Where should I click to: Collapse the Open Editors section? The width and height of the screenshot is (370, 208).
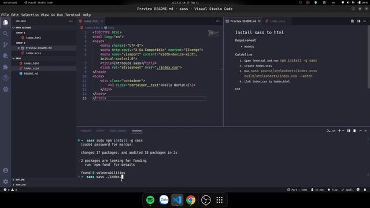coord(22,28)
